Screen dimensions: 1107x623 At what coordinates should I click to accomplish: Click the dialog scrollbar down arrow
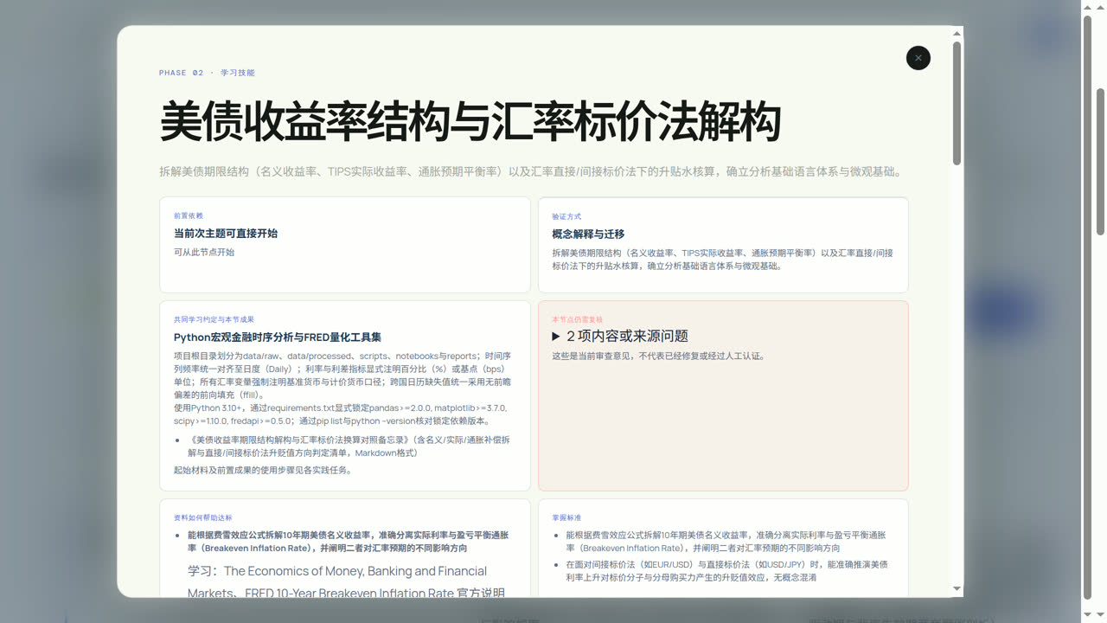(x=957, y=589)
